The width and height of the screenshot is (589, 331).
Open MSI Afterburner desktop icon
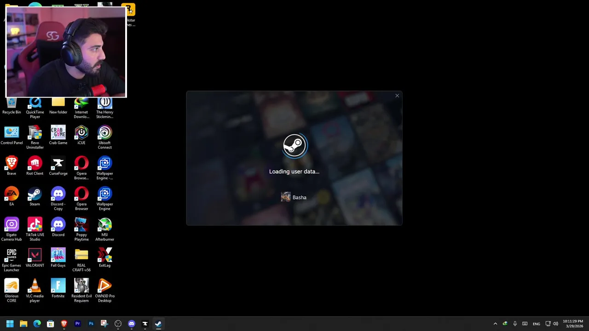coord(104,229)
